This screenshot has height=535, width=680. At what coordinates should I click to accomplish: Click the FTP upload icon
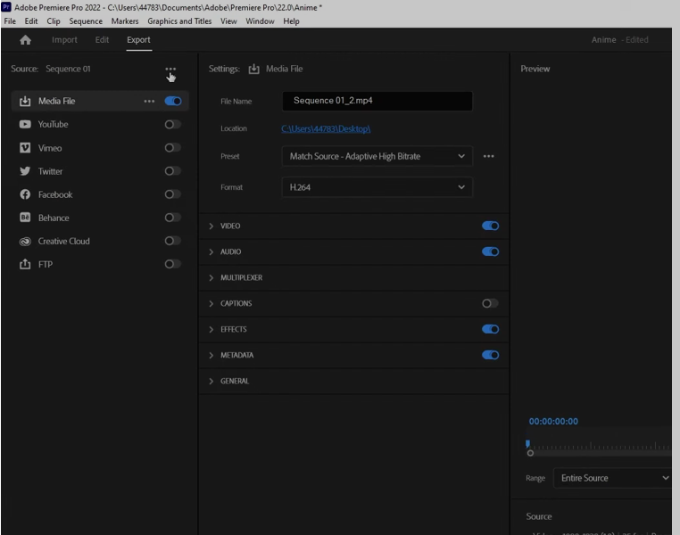(25, 264)
